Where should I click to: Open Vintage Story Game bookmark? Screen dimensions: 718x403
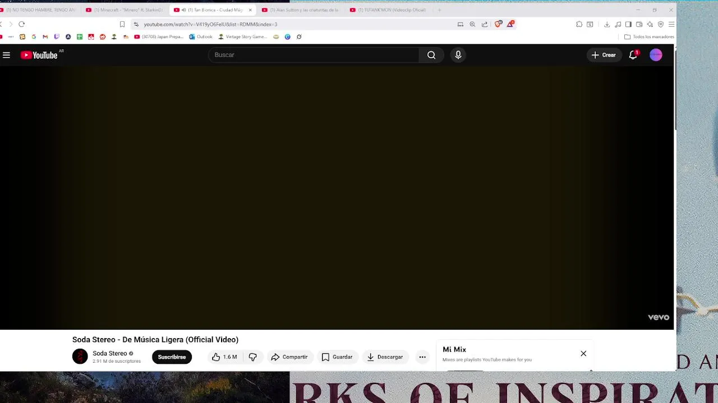242,37
